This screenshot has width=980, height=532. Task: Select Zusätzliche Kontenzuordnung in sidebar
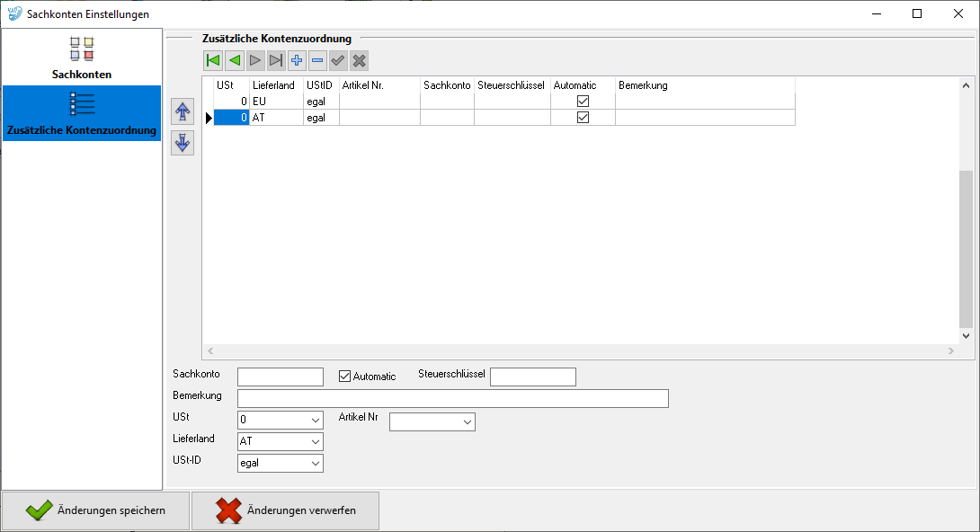pos(82,113)
